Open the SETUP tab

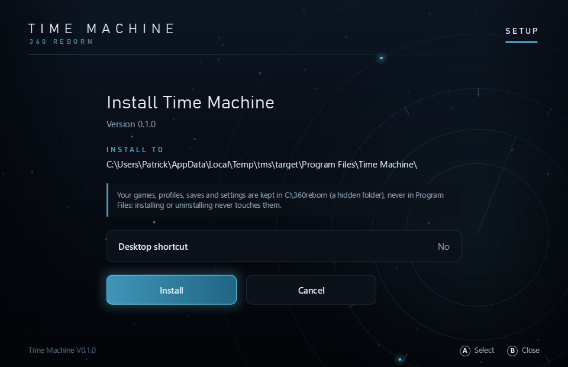[x=522, y=31]
